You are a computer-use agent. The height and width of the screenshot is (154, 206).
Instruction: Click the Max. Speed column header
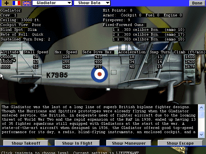66,52
